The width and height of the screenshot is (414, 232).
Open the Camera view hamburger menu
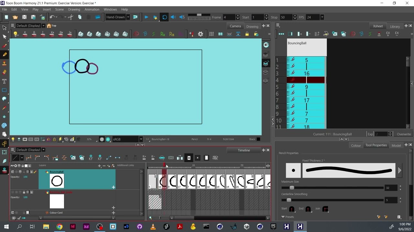12,25
